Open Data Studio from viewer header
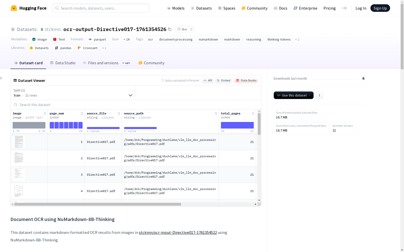This screenshot has width=404, height=252. [x=246, y=80]
